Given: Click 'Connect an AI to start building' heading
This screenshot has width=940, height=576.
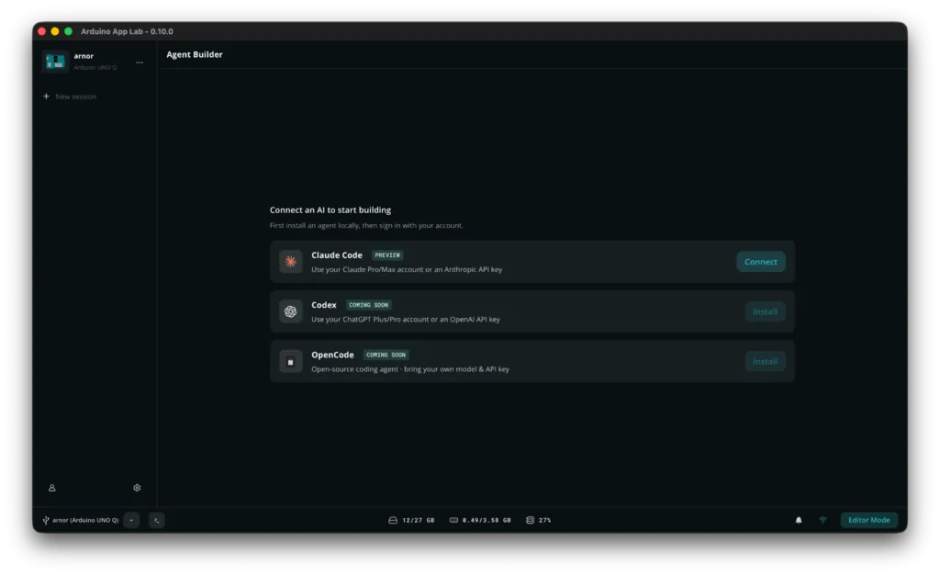Looking at the screenshot, I should click(x=330, y=210).
